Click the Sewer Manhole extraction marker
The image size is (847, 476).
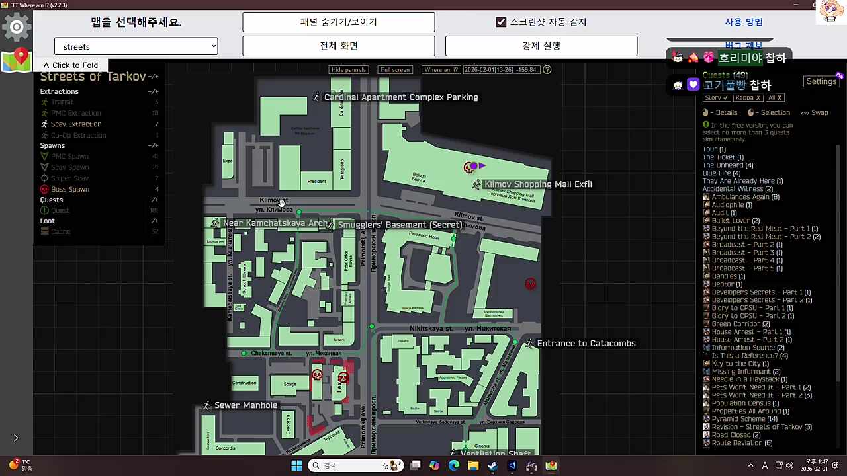click(x=207, y=405)
